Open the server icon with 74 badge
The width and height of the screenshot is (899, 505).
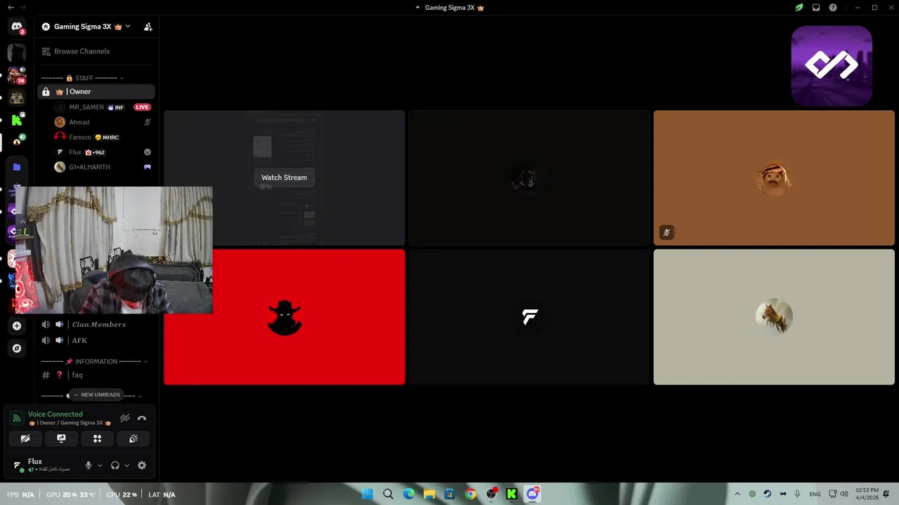point(17,75)
